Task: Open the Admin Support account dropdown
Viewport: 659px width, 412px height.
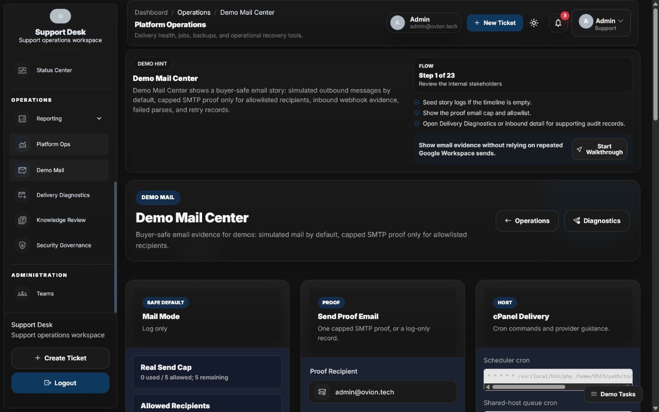Action: coord(601,23)
